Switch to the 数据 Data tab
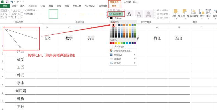The height and width of the screenshot is (110, 217). [x=51, y=6]
